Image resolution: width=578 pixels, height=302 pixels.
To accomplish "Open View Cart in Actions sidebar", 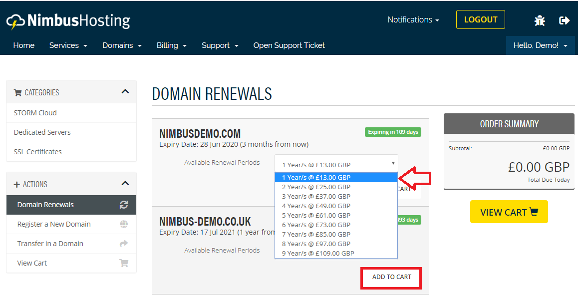I will click(71, 263).
